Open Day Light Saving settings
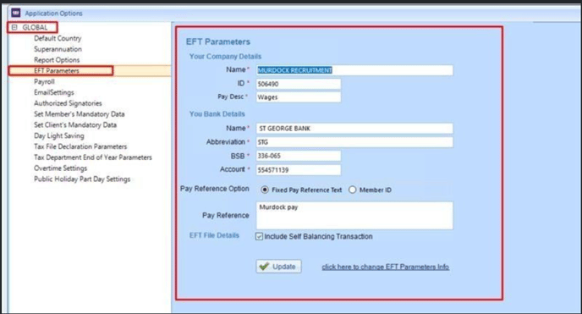Screen dimensions: 582x314 point(59,136)
